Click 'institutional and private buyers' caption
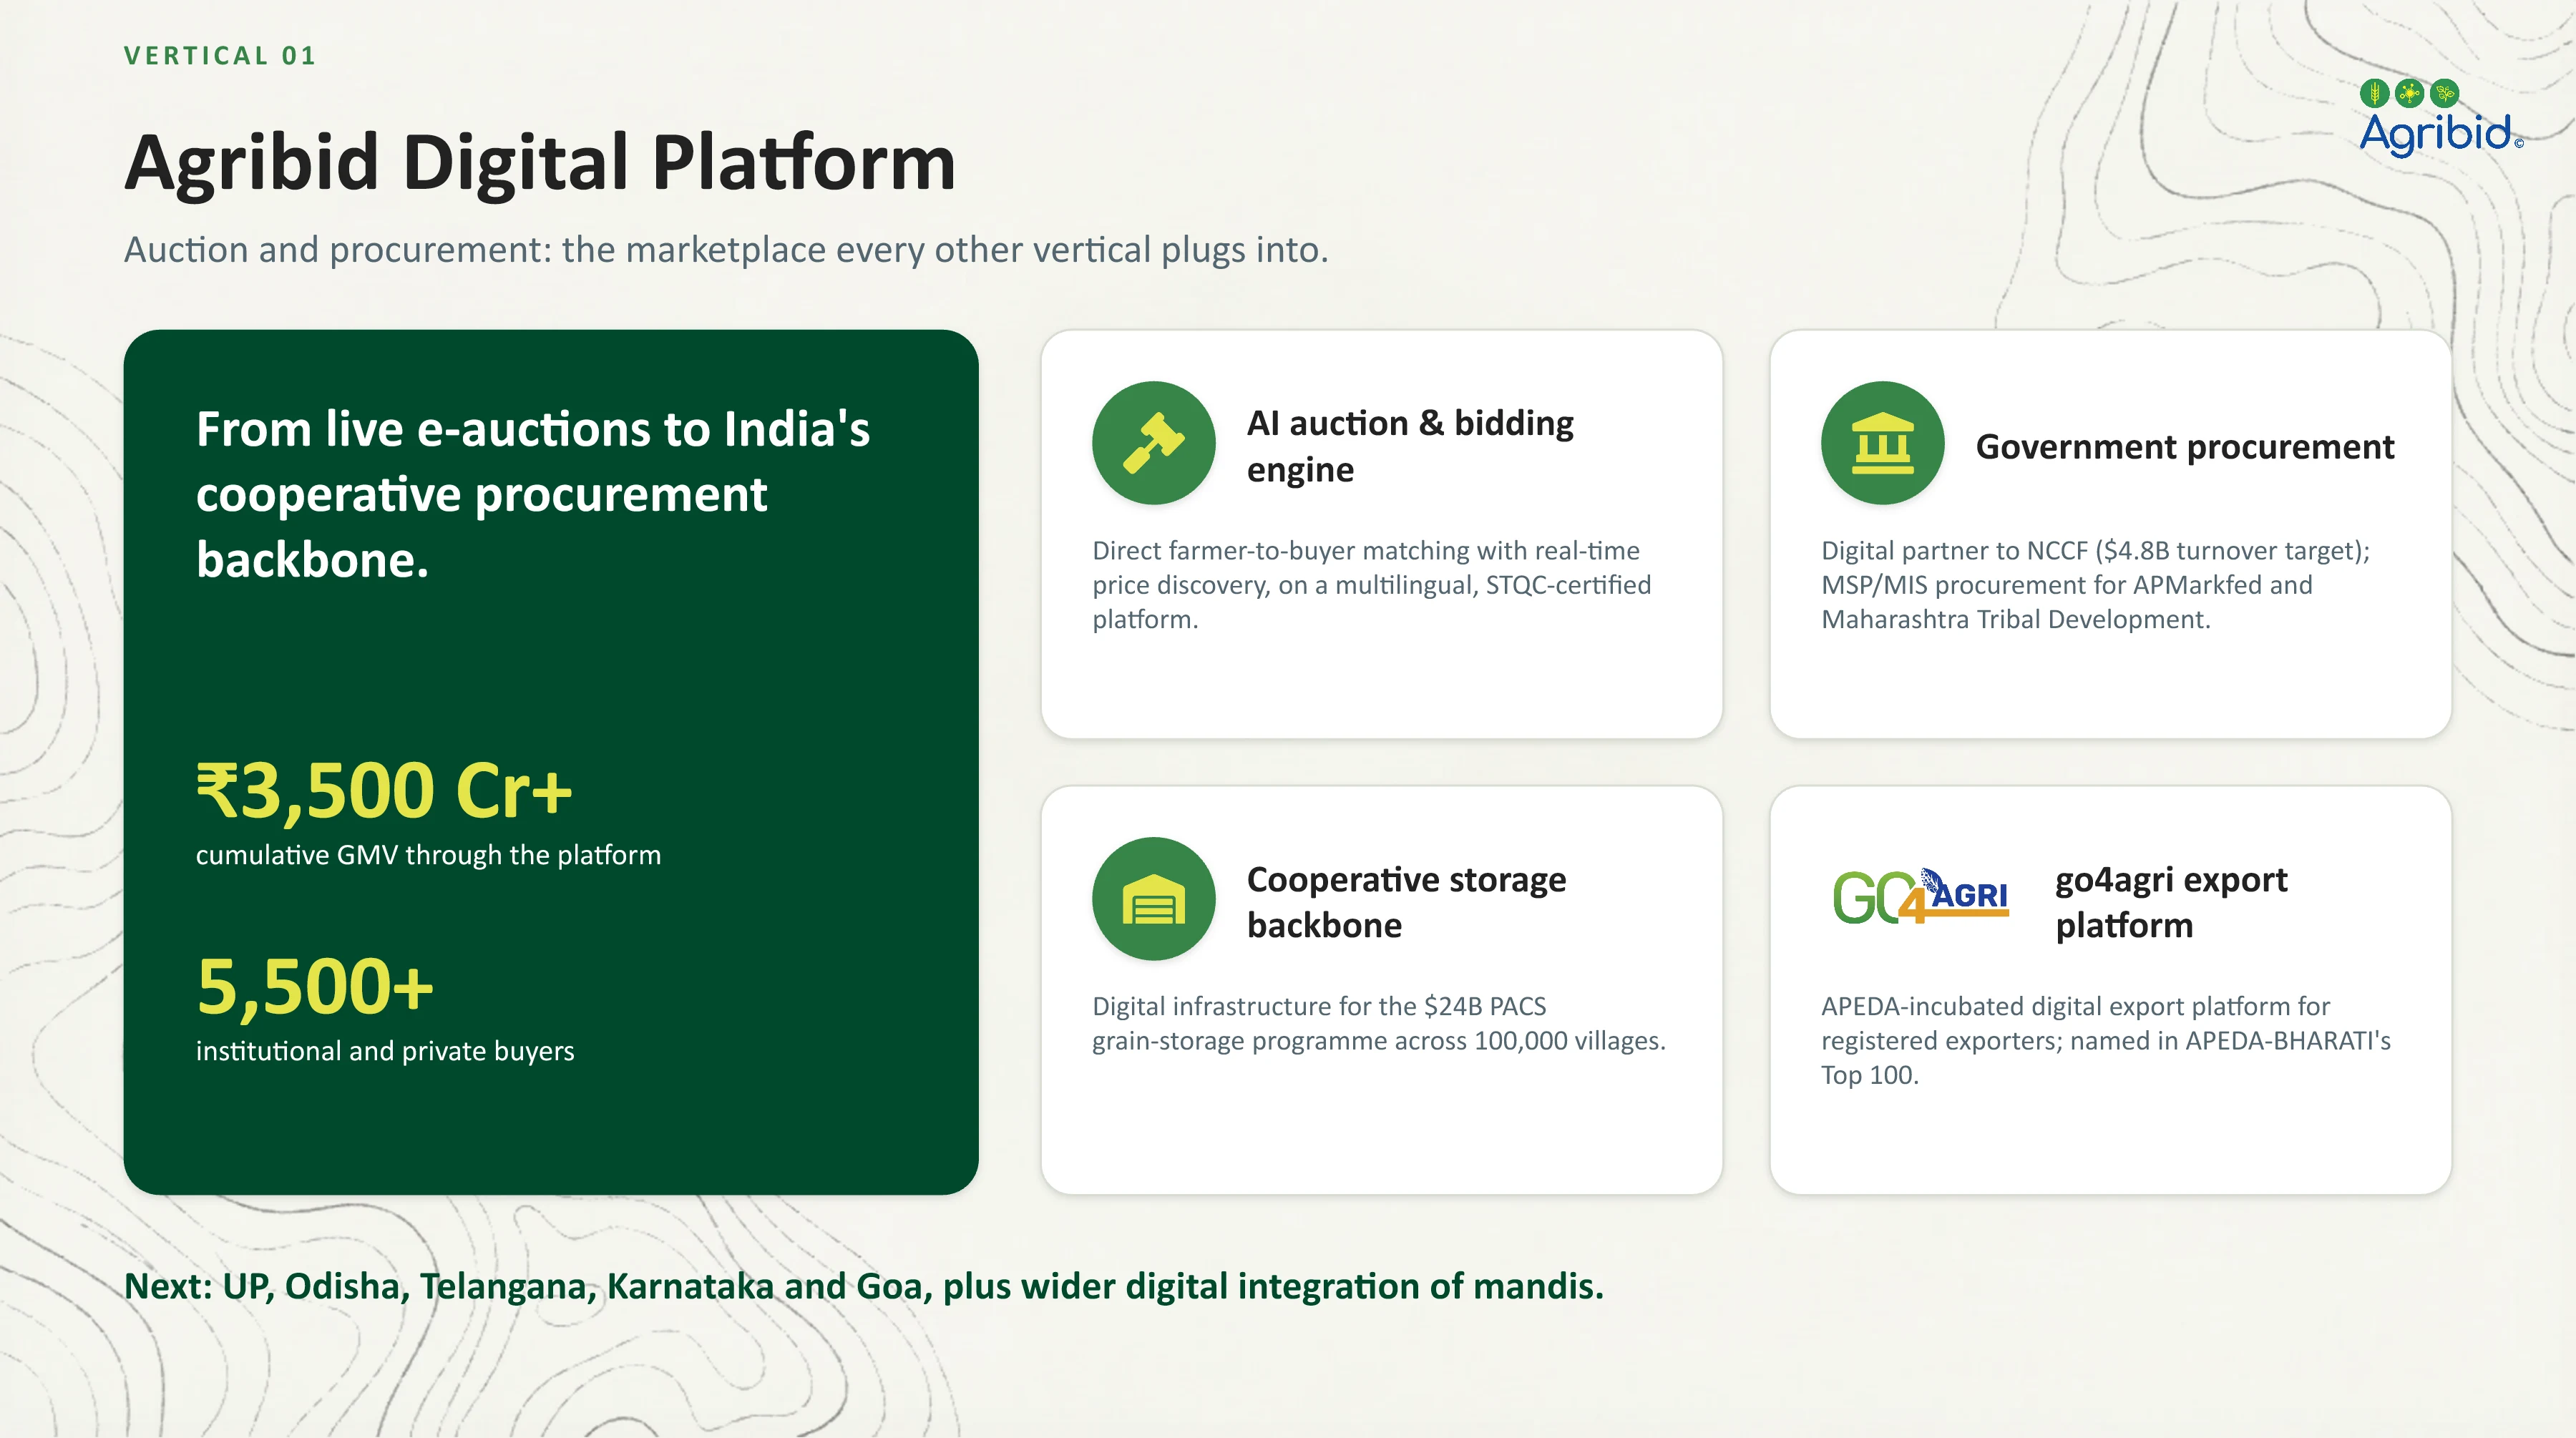This screenshot has width=2576, height=1438. pyautogui.click(x=385, y=1051)
